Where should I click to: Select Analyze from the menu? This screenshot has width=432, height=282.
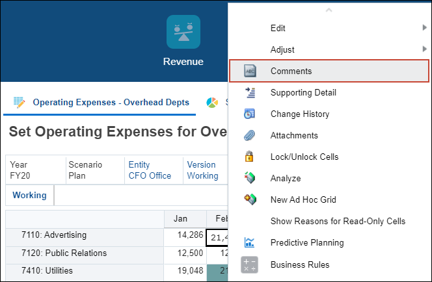coord(329,178)
